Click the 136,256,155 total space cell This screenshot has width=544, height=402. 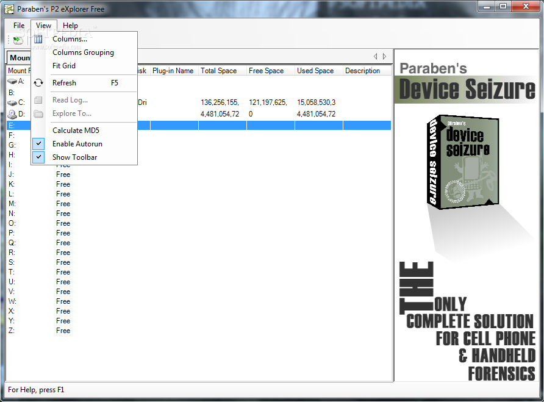click(x=220, y=102)
